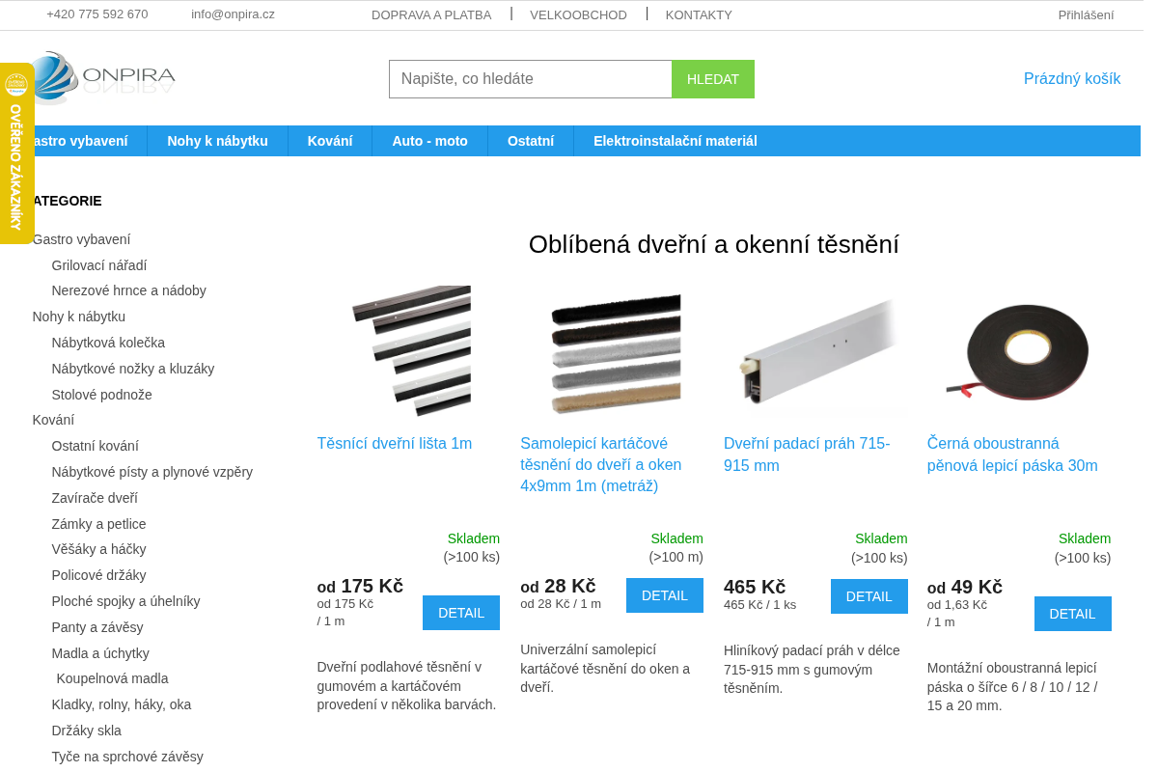
Task: Open KONTAKTY page
Action: pyautogui.click(x=699, y=15)
